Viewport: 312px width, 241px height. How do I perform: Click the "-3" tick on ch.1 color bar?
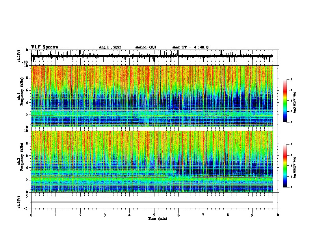(x=291, y=80)
